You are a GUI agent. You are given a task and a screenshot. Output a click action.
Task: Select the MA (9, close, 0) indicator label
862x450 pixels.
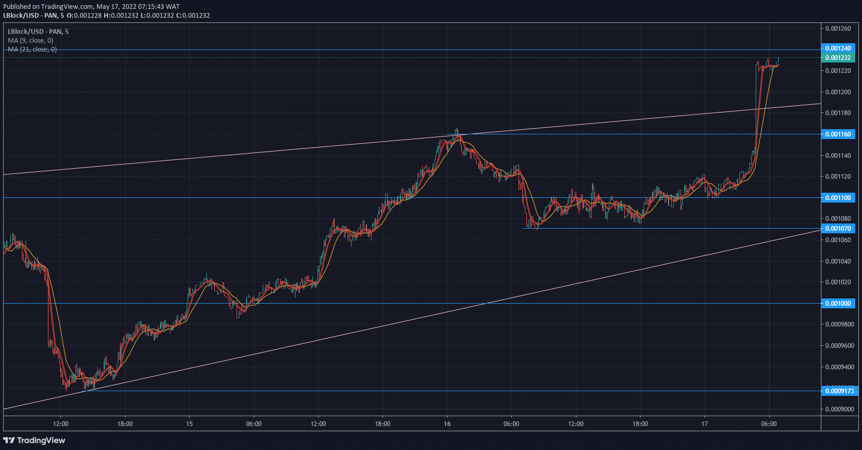(x=30, y=41)
